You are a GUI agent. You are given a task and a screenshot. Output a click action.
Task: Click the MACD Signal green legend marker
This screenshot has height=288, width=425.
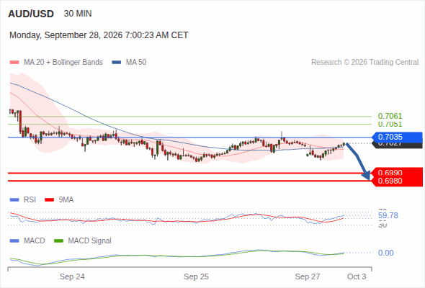tap(58, 241)
